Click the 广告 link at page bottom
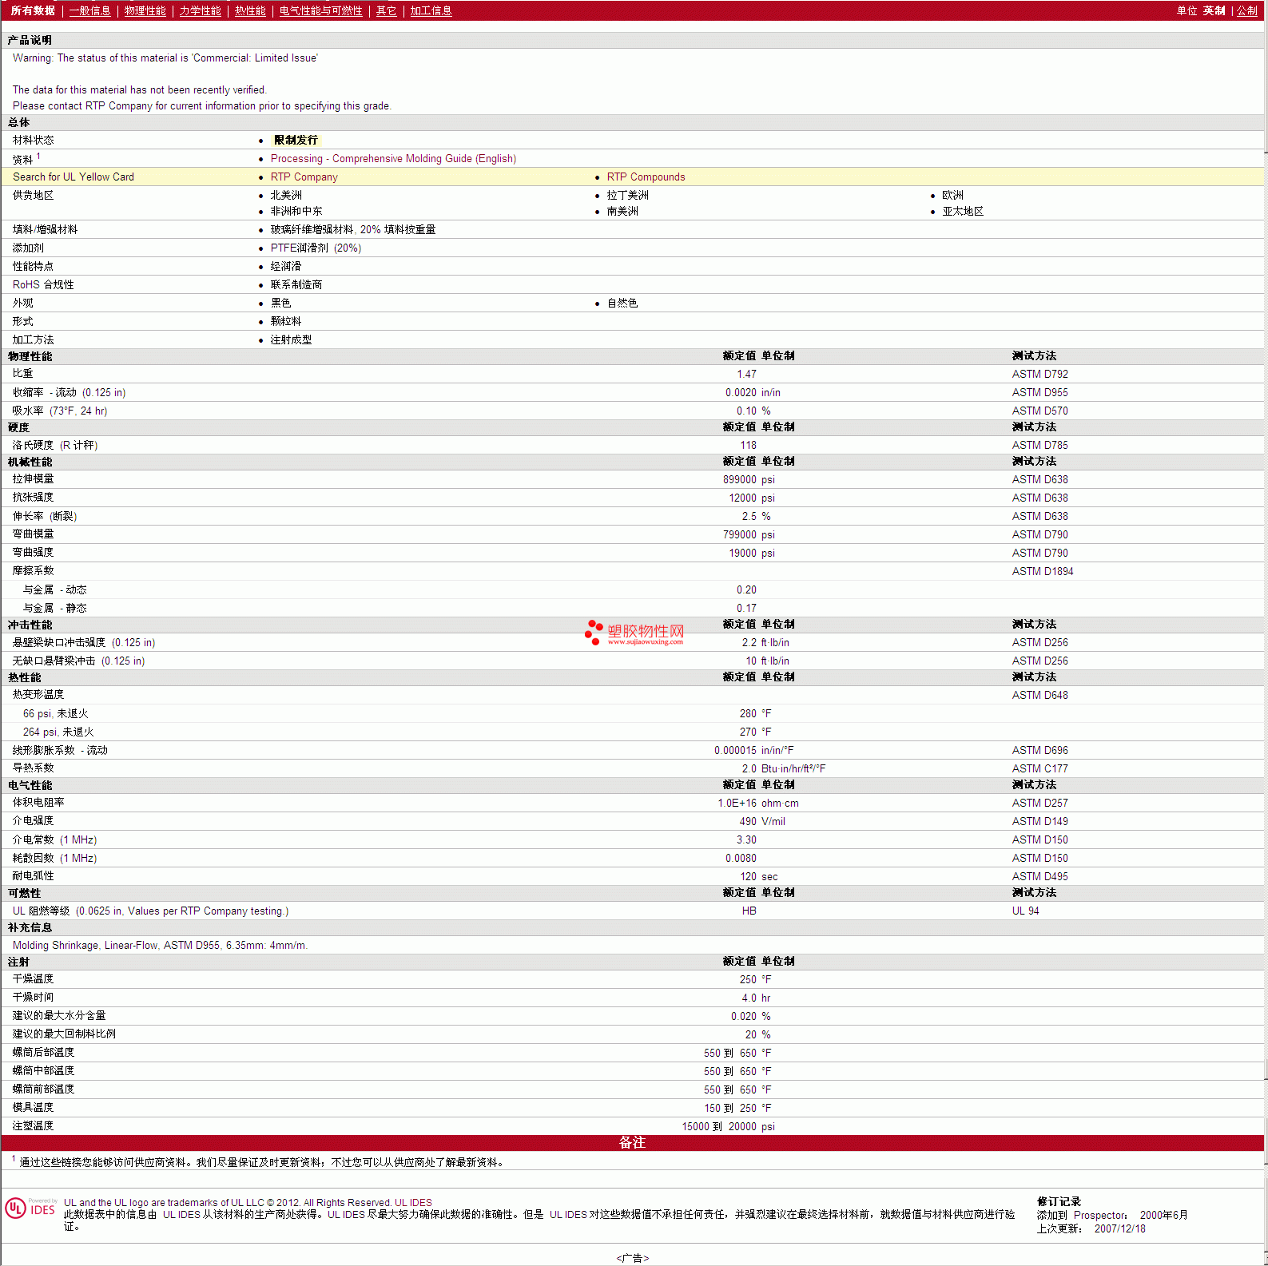This screenshot has width=1268, height=1266. point(633,1258)
